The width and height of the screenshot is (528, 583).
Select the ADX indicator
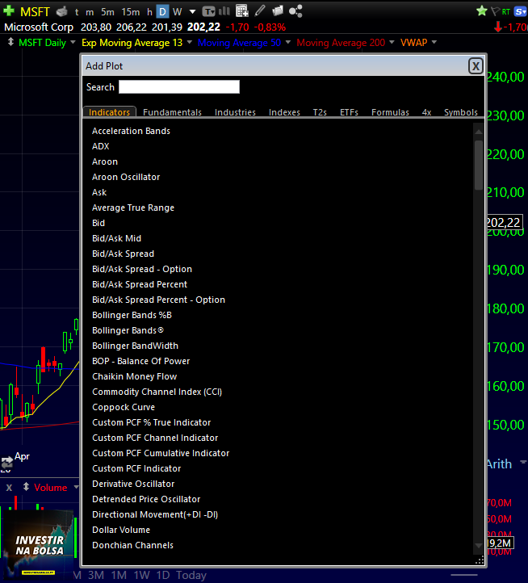click(100, 146)
